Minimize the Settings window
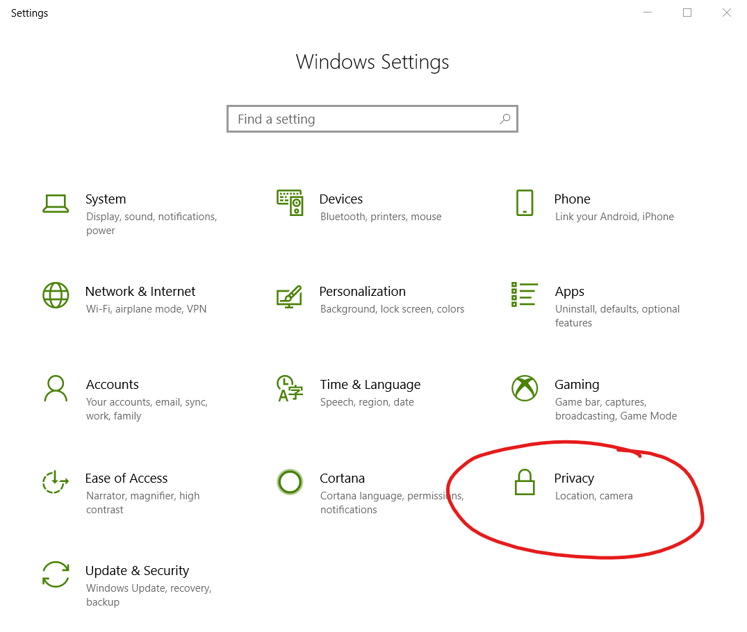The image size is (747, 632). click(x=648, y=13)
